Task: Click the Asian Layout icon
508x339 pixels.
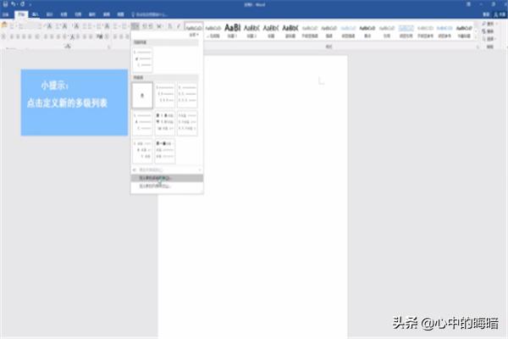Action: (159, 26)
